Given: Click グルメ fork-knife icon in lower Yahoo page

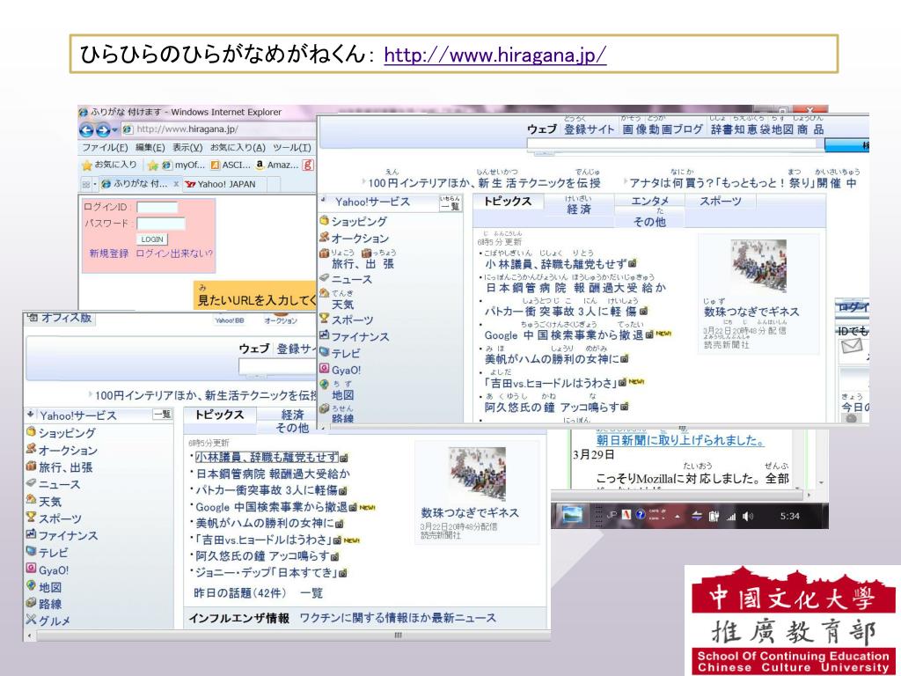Looking at the screenshot, I should pyautogui.click(x=31, y=620).
